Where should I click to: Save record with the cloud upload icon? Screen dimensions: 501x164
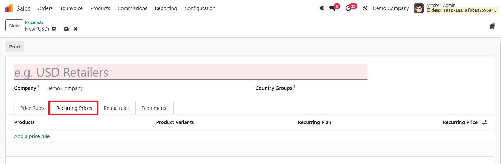pyautogui.click(x=66, y=29)
